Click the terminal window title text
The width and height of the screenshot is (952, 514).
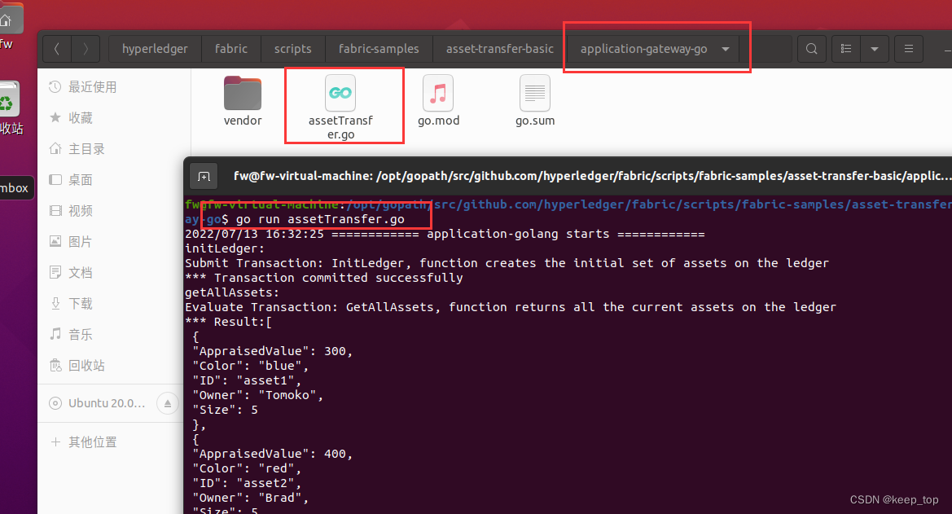click(x=592, y=176)
